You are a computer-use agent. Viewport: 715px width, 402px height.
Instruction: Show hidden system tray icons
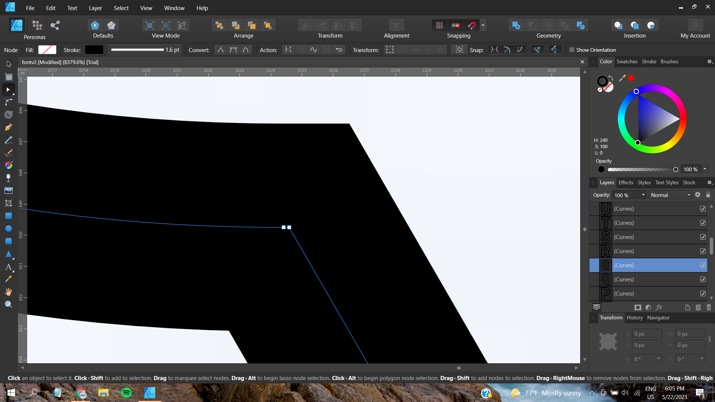(x=592, y=393)
